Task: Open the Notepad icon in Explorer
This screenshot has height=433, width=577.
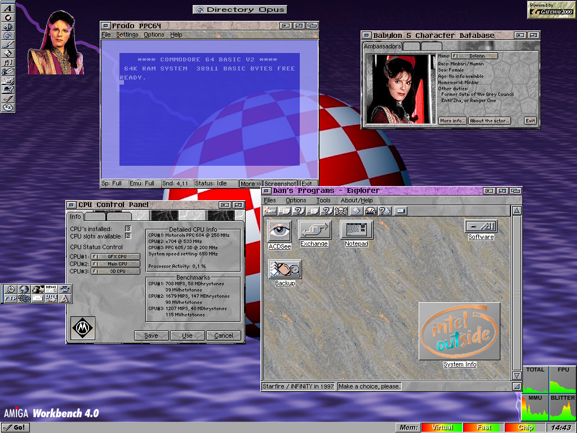Action: point(356,229)
